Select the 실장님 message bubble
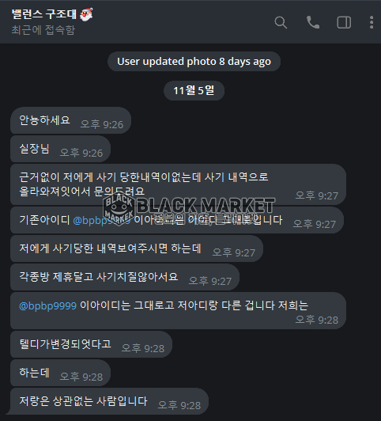 coord(60,149)
